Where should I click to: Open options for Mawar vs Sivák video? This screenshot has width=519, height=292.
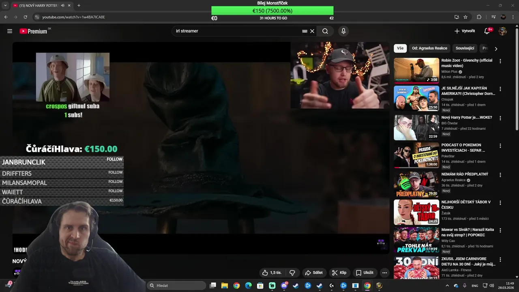coord(500,230)
